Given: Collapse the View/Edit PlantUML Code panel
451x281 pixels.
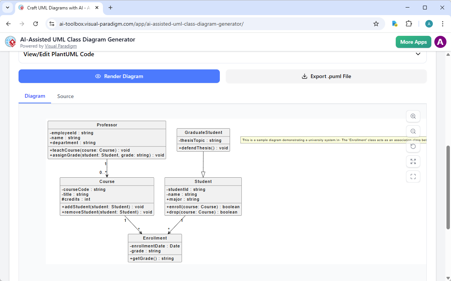Looking at the screenshot, I should [x=418, y=54].
